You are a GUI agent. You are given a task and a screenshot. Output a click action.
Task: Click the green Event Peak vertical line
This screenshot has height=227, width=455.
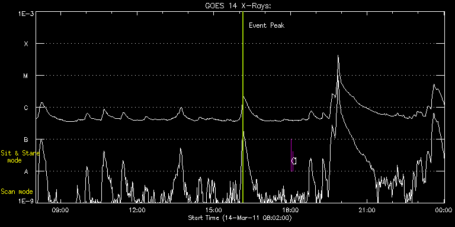(243, 107)
